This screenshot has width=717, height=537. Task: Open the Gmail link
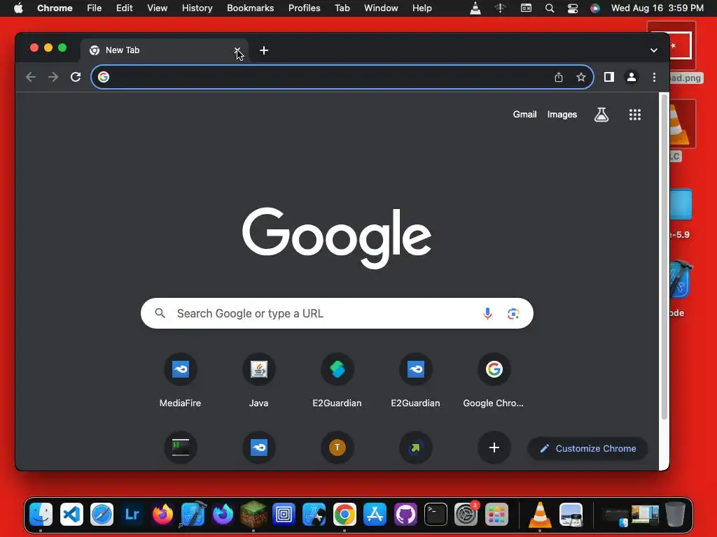(524, 115)
